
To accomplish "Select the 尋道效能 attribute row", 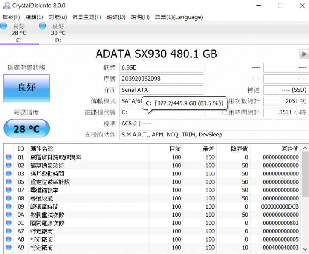I will tap(152, 198).
